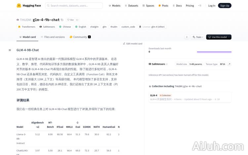Select the Transformers library tag
Image resolution: width=248 pixels, height=155 pixels.
click(x=26, y=27)
